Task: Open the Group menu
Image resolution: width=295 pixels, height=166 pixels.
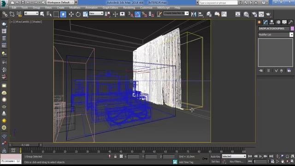Action: coord(36,8)
